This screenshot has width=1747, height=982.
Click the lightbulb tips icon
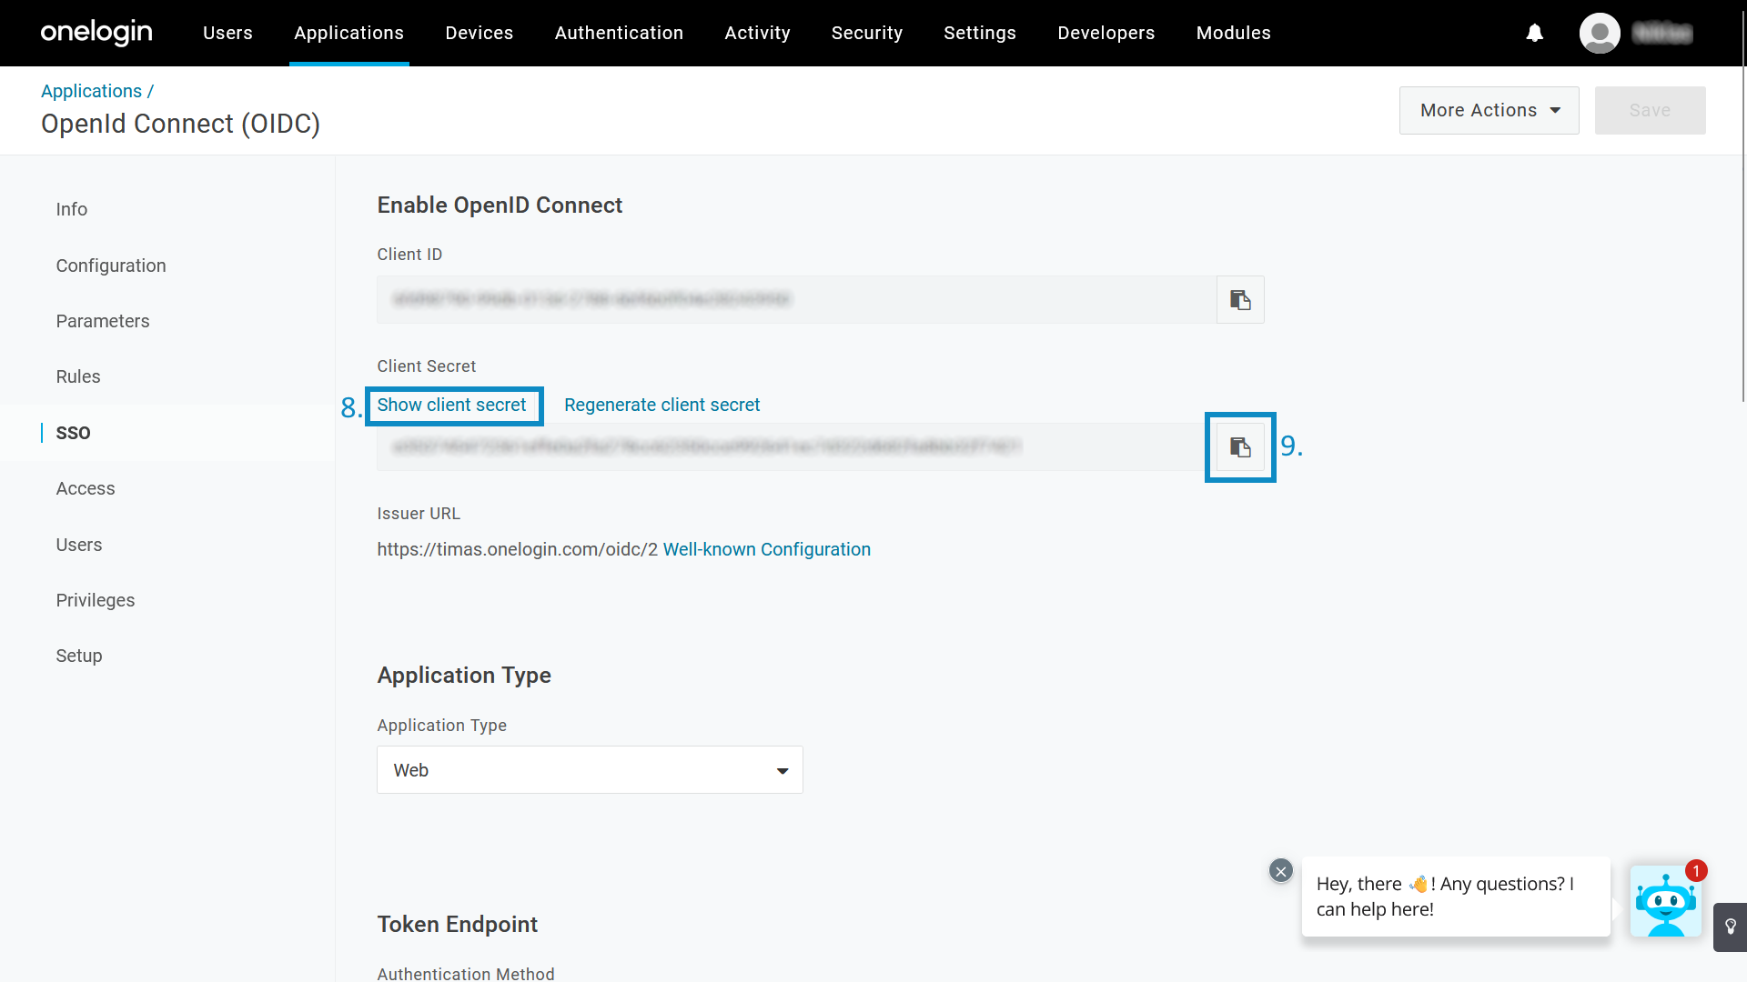pos(1730,927)
